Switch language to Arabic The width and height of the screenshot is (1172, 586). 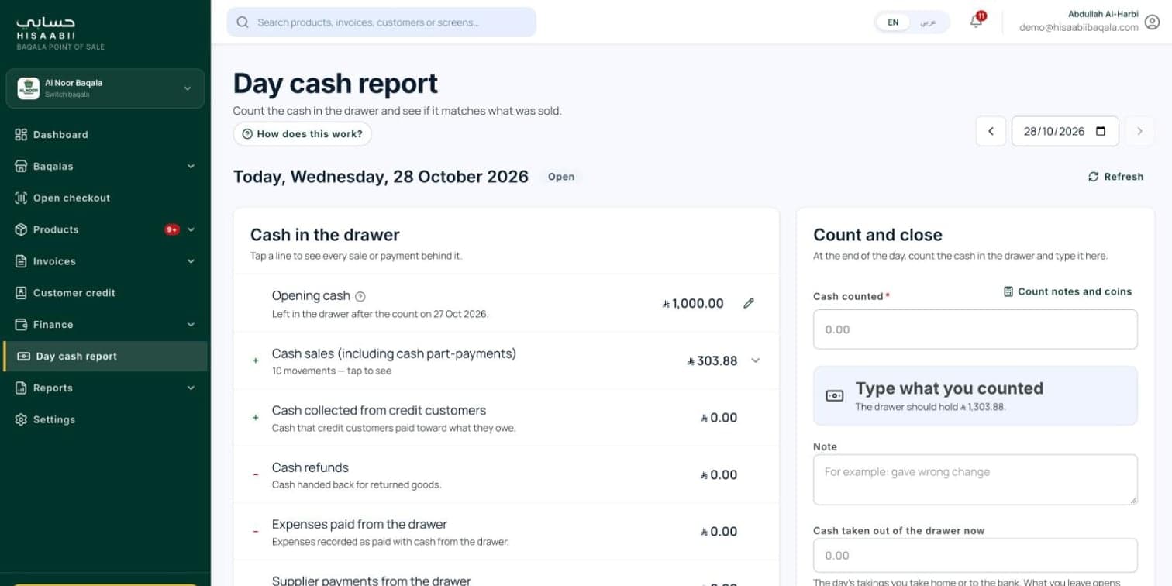pos(929,22)
